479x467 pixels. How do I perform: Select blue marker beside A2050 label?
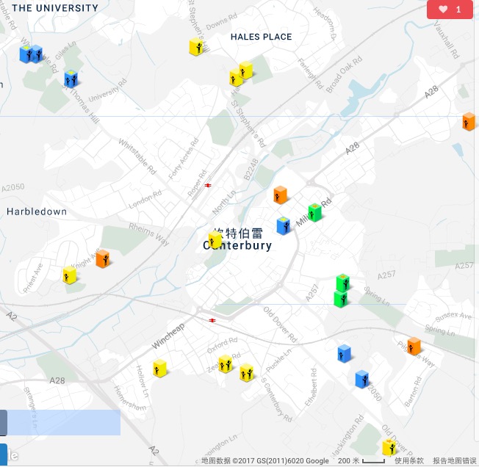click(362, 379)
